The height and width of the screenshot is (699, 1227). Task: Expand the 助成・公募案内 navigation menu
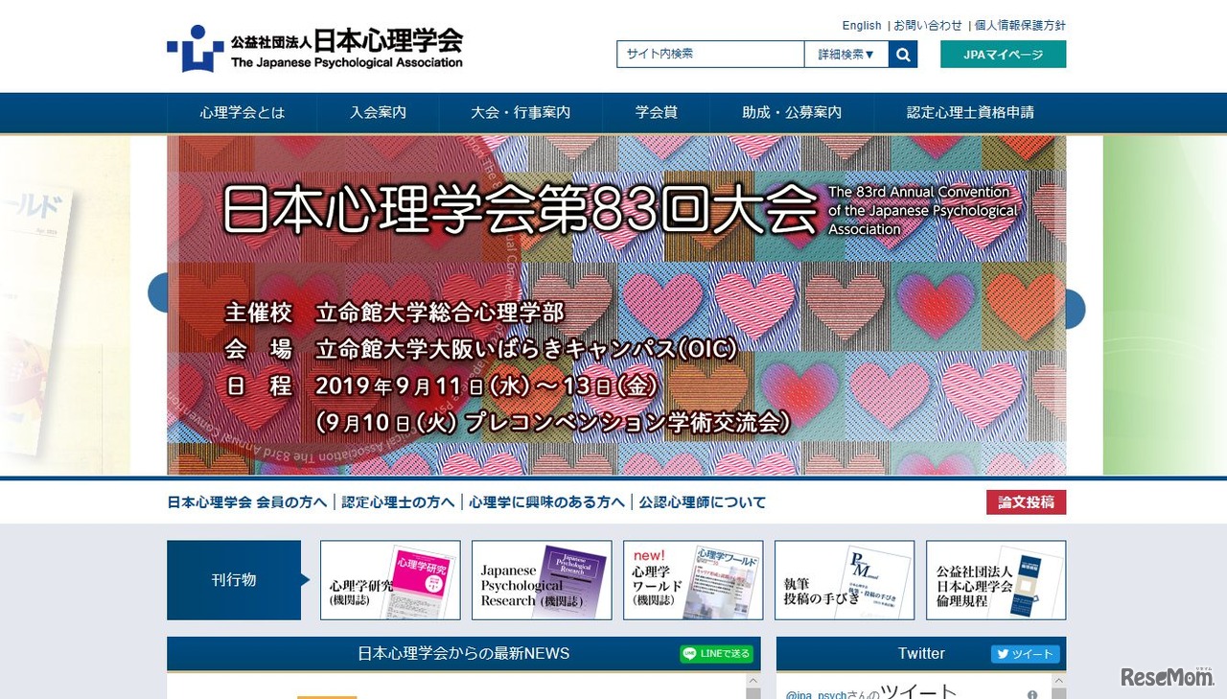pos(792,112)
